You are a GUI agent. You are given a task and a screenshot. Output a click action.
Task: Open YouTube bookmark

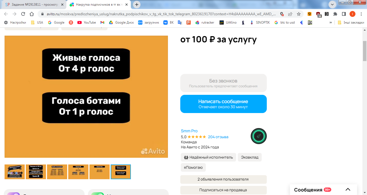[87, 22]
